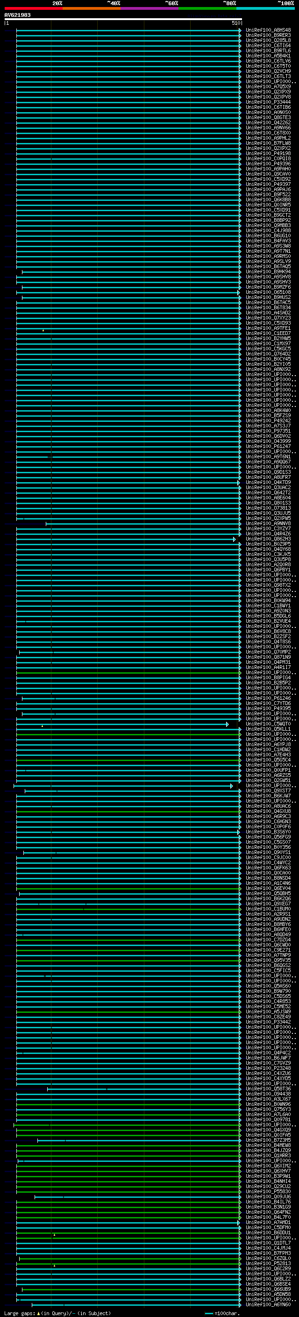Click the red ~20% identity legend segment

tap(33, 8)
